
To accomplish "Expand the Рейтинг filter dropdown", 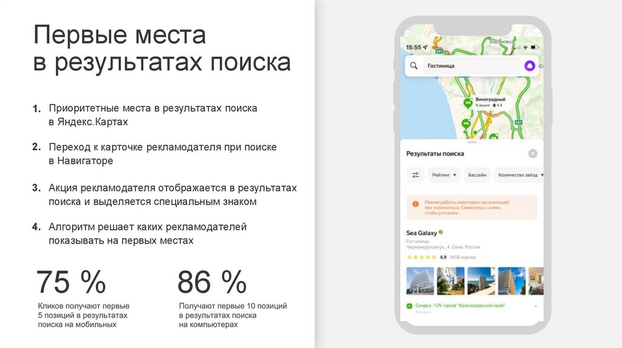I will tap(444, 175).
